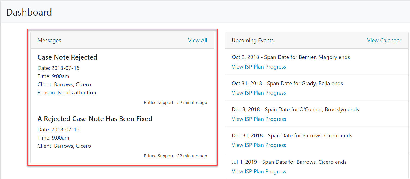
Task: Click the Dashboard page heading
Action: pyautogui.click(x=29, y=12)
